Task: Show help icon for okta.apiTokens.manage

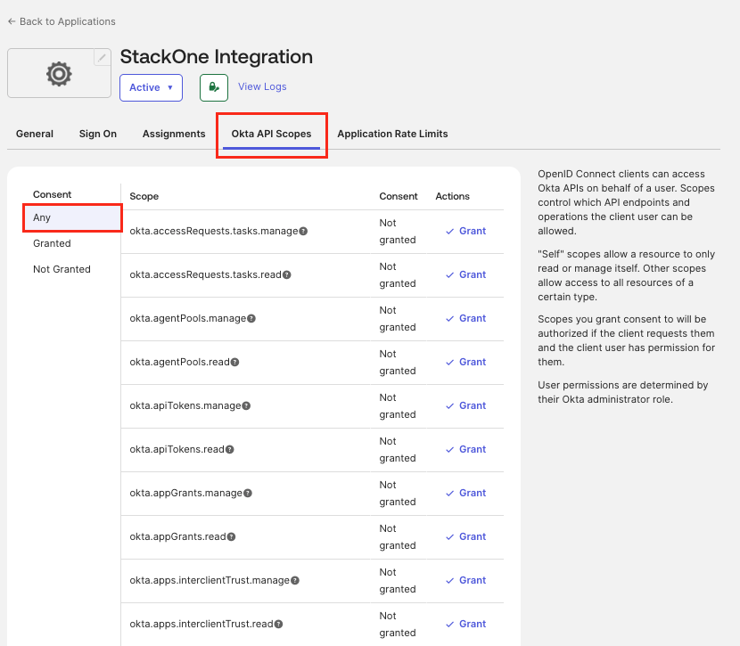Action: pyautogui.click(x=246, y=405)
